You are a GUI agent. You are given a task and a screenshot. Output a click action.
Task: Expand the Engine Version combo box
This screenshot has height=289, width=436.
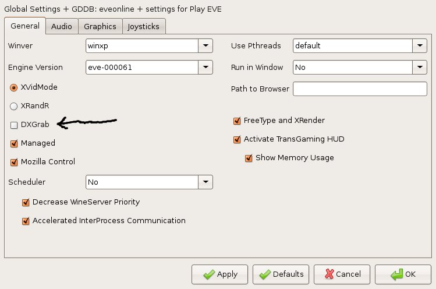[x=206, y=68]
